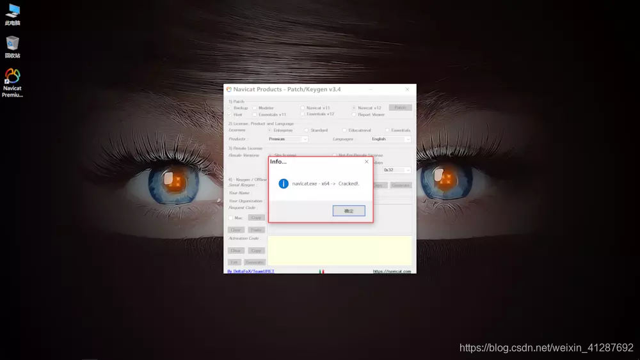Open the By DeltaFoX/TeamURET link
This screenshot has height=360, width=640.
coord(251,271)
